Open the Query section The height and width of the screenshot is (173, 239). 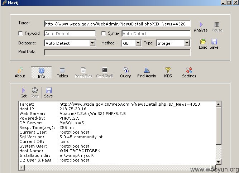tap(125, 73)
